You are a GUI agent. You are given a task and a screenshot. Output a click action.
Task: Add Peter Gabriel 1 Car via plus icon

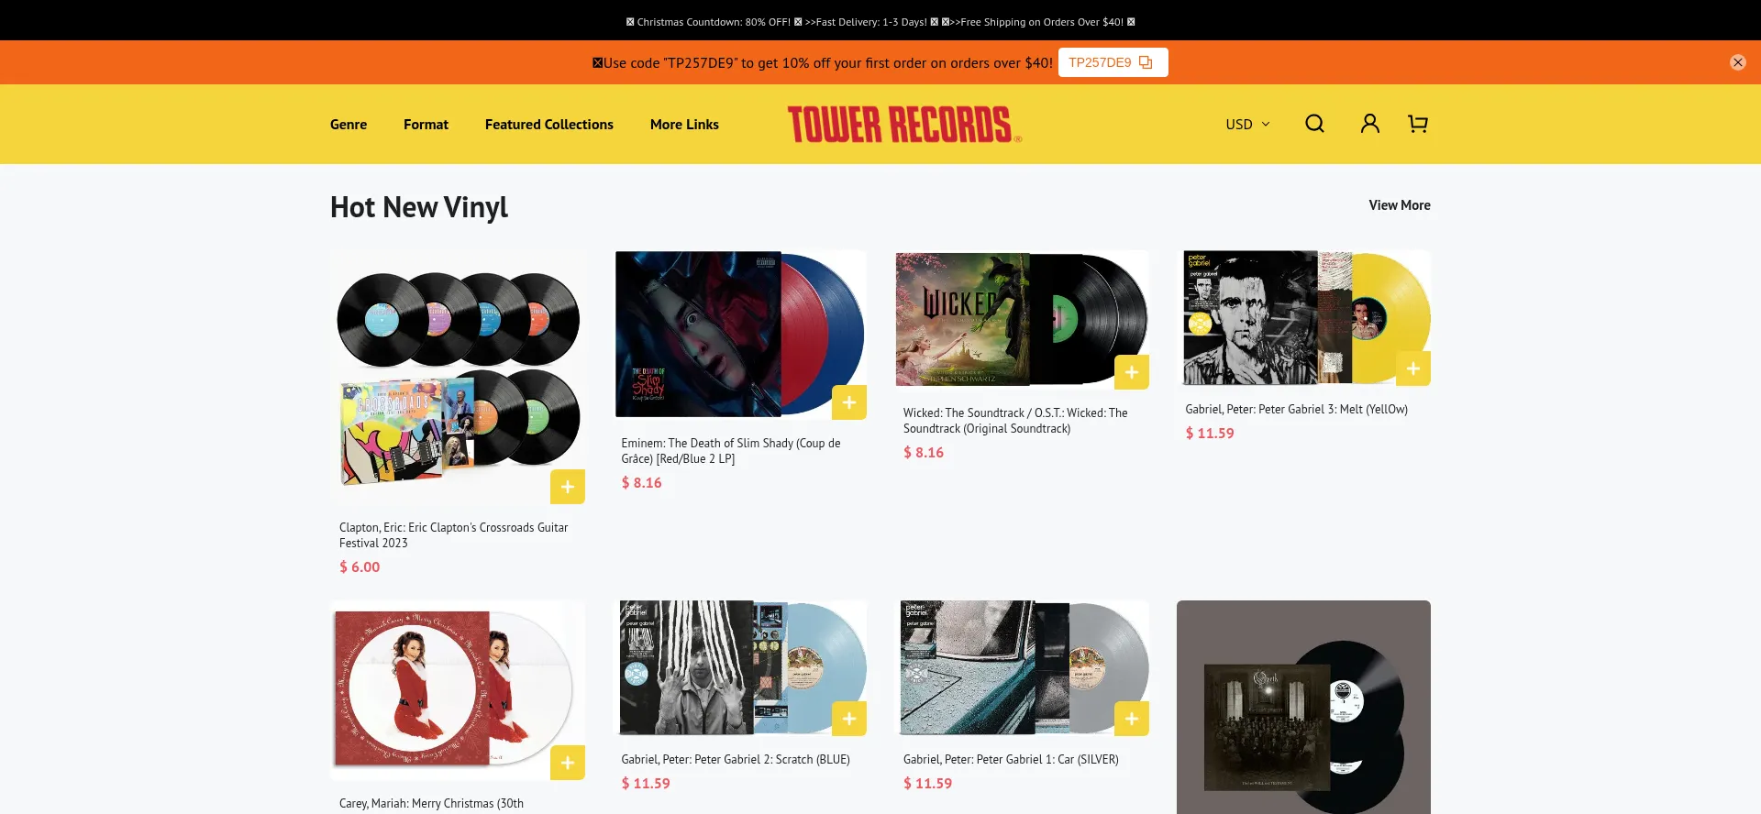(x=1132, y=719)
